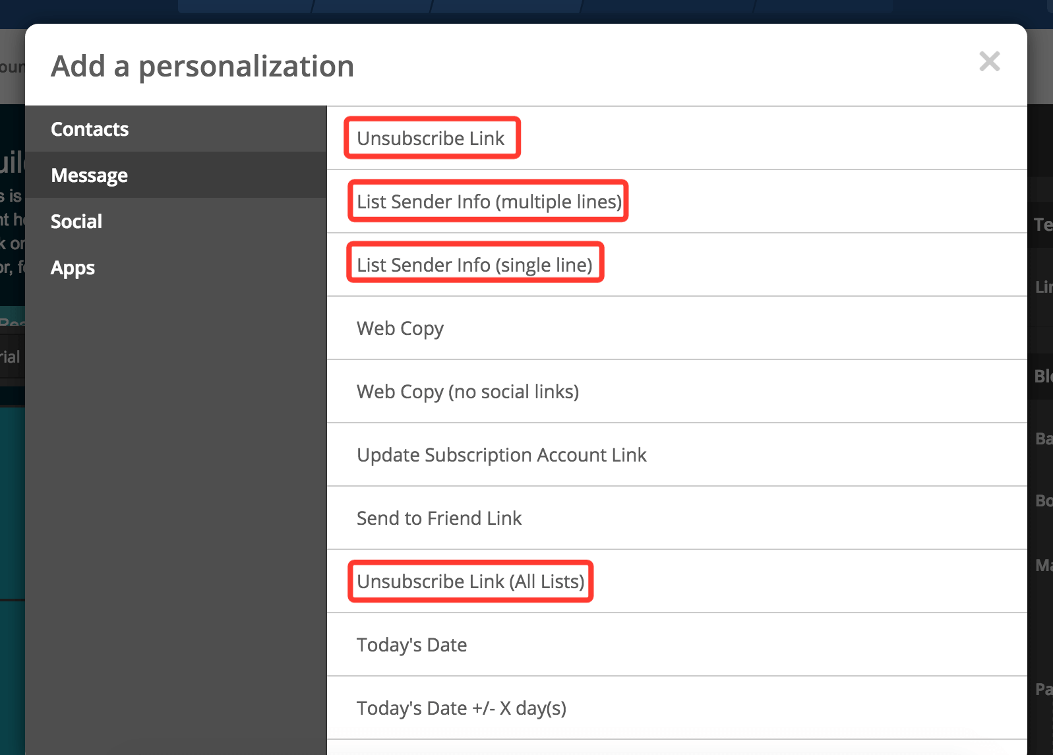This screenshot has height=755, width=1053.
Task: Click the cut-off 'Bl' heading at right edge
Action: [x=1043, y=377]
